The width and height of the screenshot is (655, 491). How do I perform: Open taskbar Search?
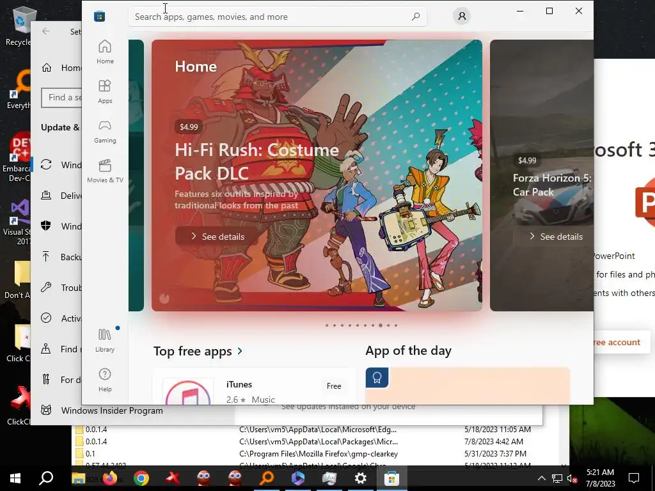46,478
